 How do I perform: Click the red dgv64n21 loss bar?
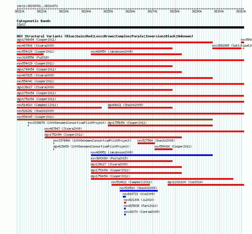[x=140, y=108]
